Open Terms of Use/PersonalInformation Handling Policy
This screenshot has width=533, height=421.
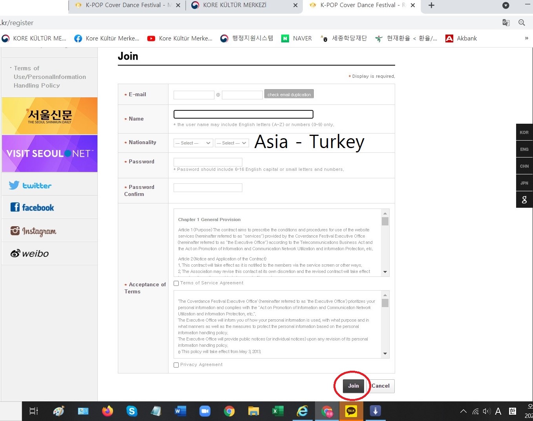click(x=49, y=77)
